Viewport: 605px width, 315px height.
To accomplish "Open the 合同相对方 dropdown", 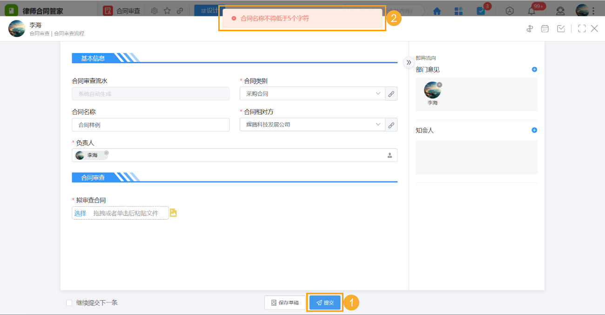I will 312,125.
